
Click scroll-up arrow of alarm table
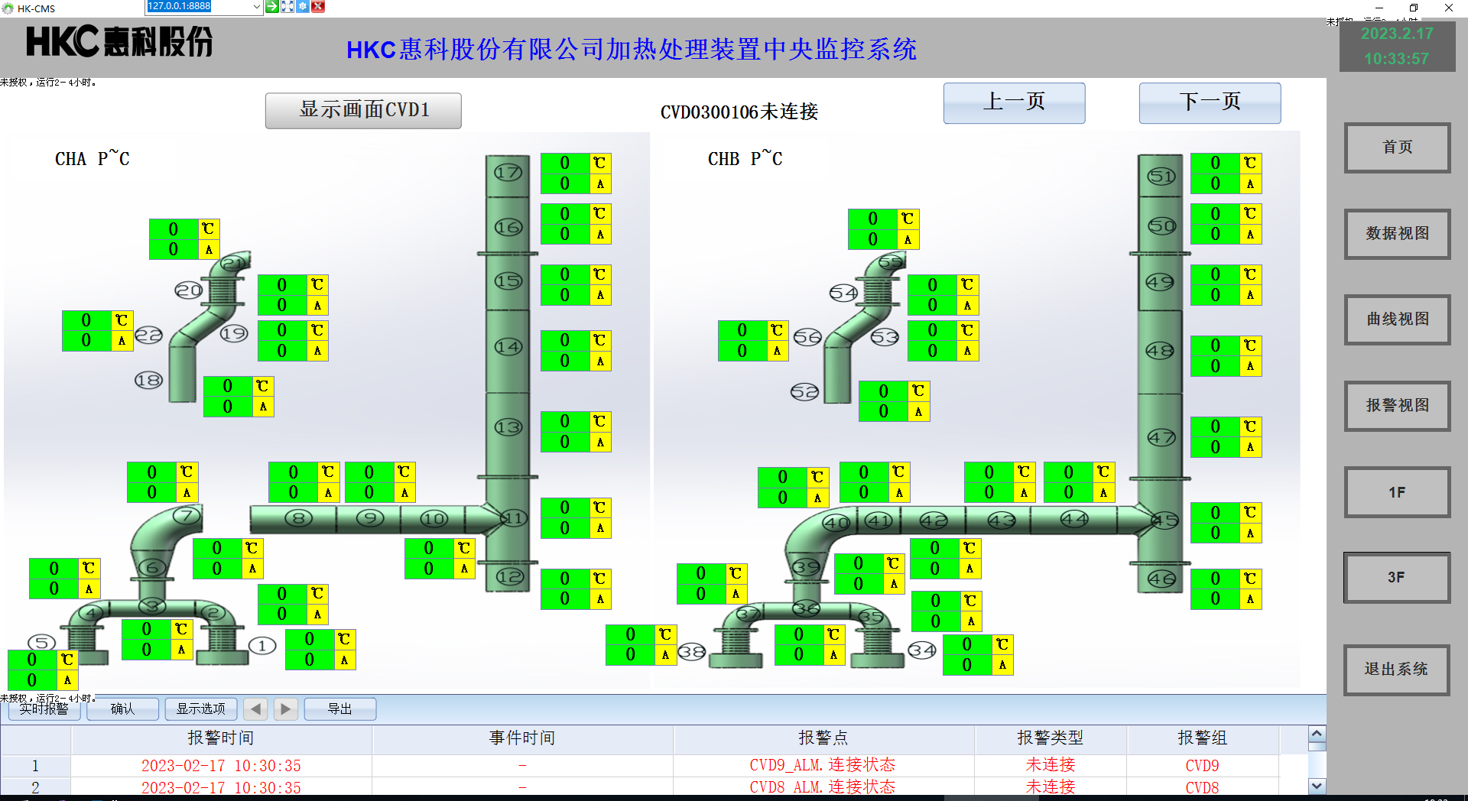[x=1317, y=735]
